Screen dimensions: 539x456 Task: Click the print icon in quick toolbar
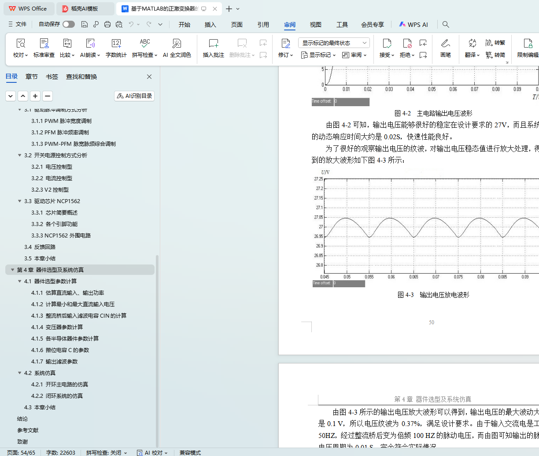pyautogui.click(x=107, y=24)
